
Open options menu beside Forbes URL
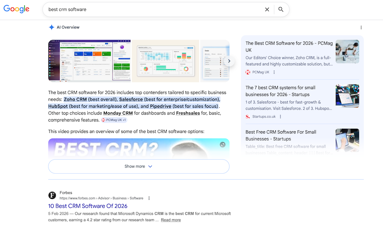[x=149, y=198]
